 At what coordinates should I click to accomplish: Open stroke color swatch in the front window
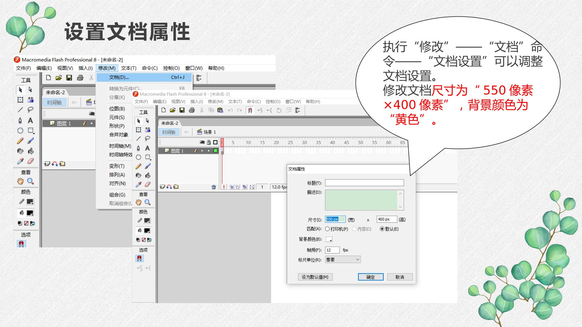pyautogui.click(x=147, y=220)
